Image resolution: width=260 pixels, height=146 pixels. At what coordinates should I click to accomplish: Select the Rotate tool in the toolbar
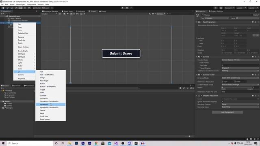tap(12, 8)
